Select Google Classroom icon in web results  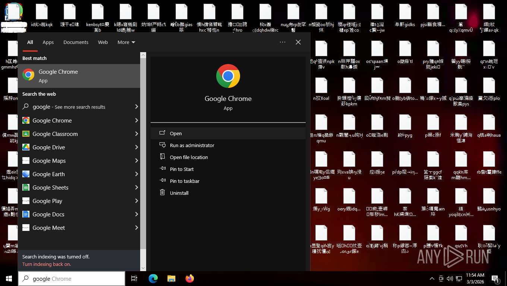(26, 134)
